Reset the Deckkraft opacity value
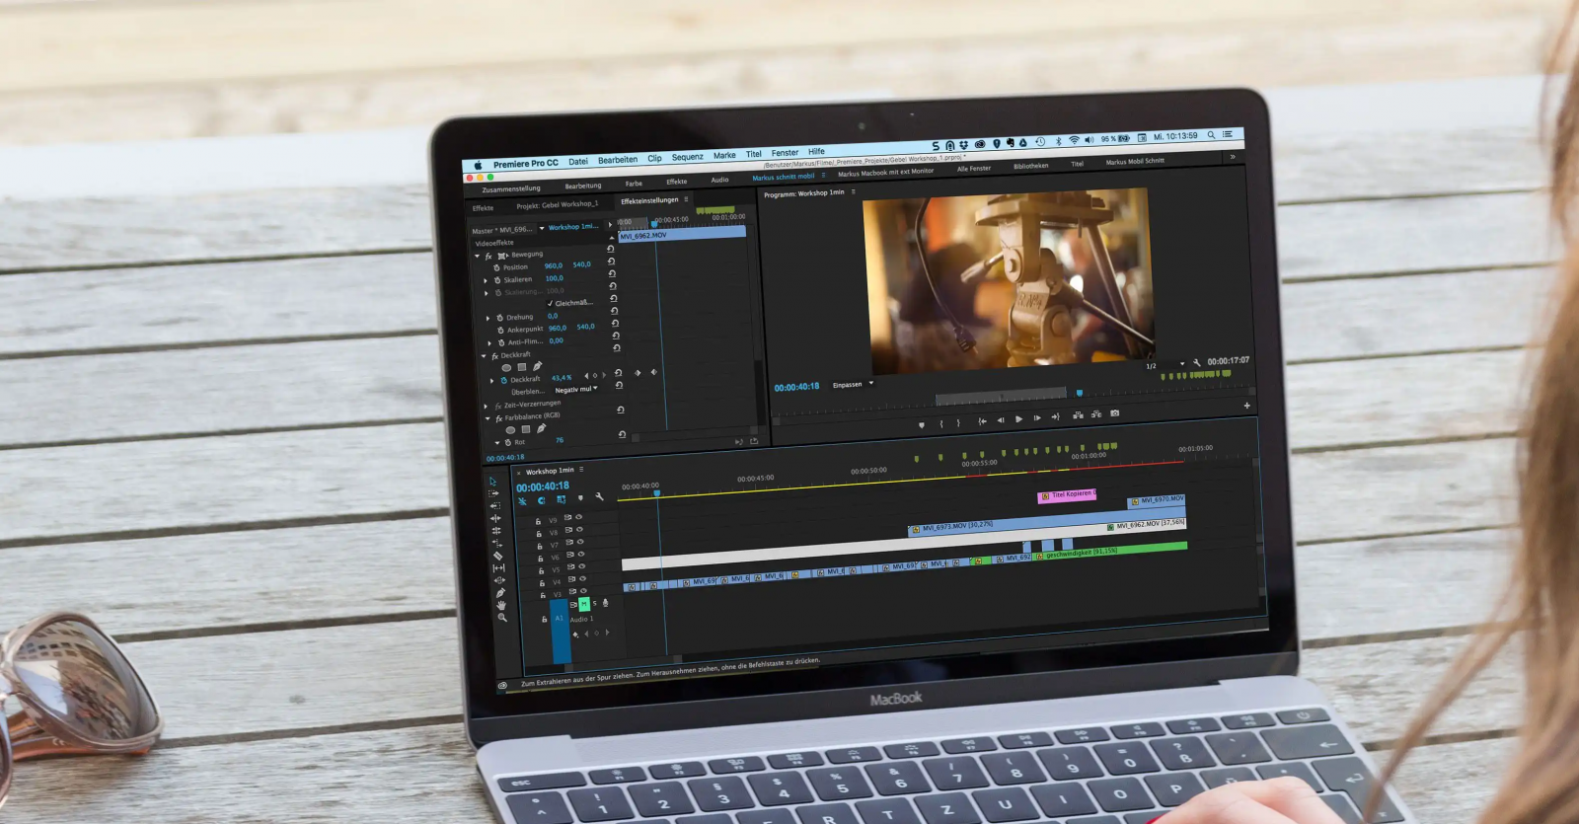 pos(618,373)
